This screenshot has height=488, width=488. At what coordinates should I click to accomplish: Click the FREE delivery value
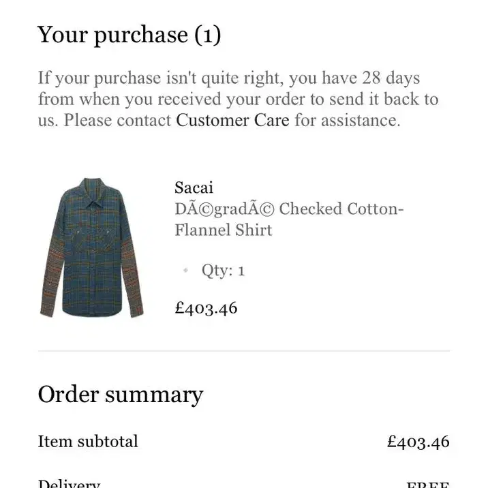tap(428, 485)
